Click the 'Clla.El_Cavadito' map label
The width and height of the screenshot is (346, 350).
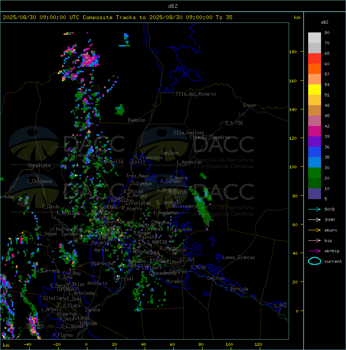tap(210, 137)
